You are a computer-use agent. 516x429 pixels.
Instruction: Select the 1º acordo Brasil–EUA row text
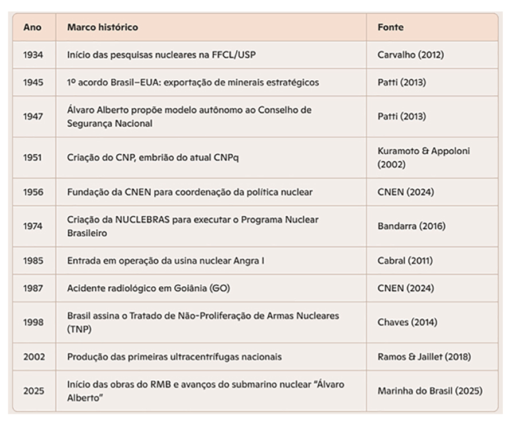pyautogui.click(x=193, y=82)
